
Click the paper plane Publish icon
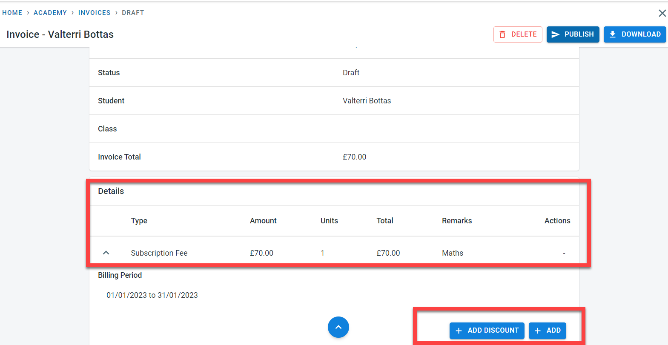click(555, 34)
